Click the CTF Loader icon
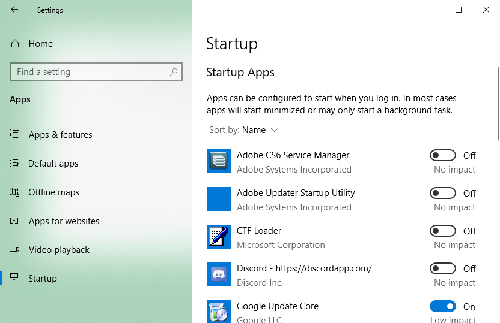 pyautogui.click(x=218, y=237)
